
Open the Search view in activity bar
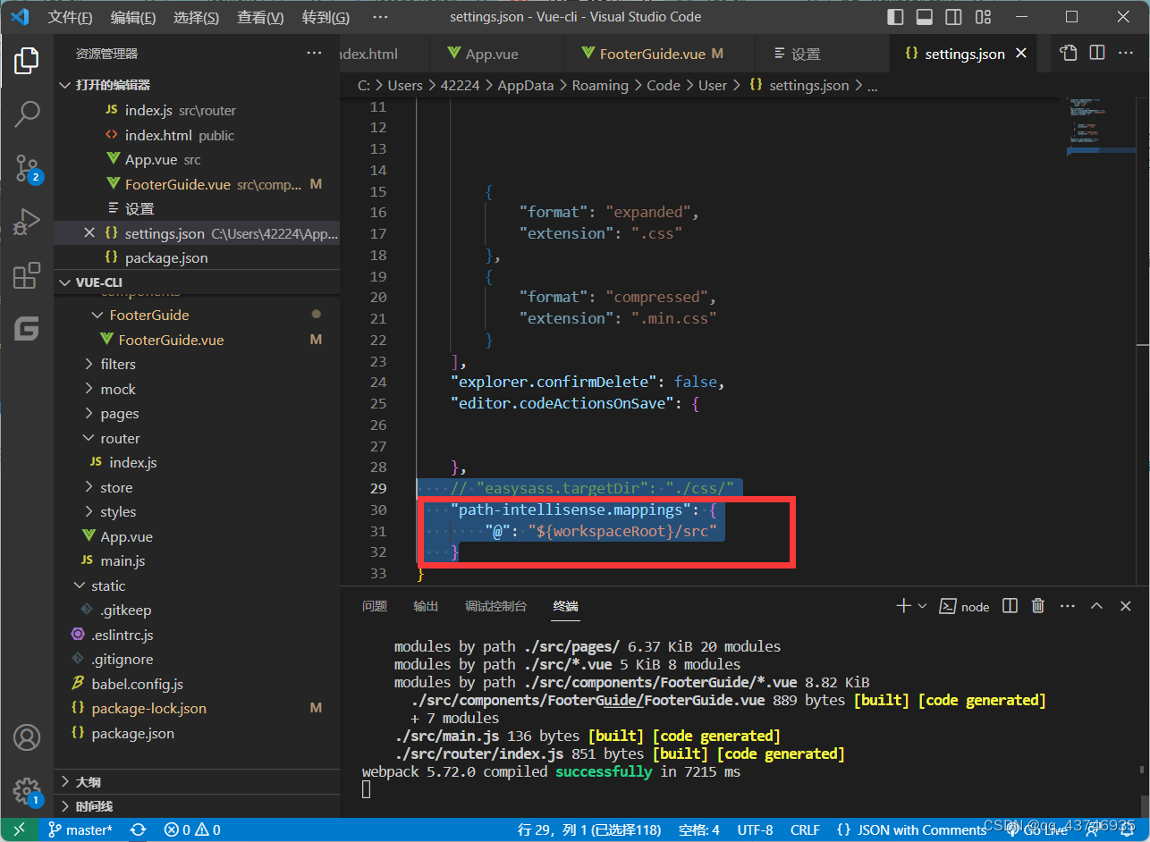[27, 114]
